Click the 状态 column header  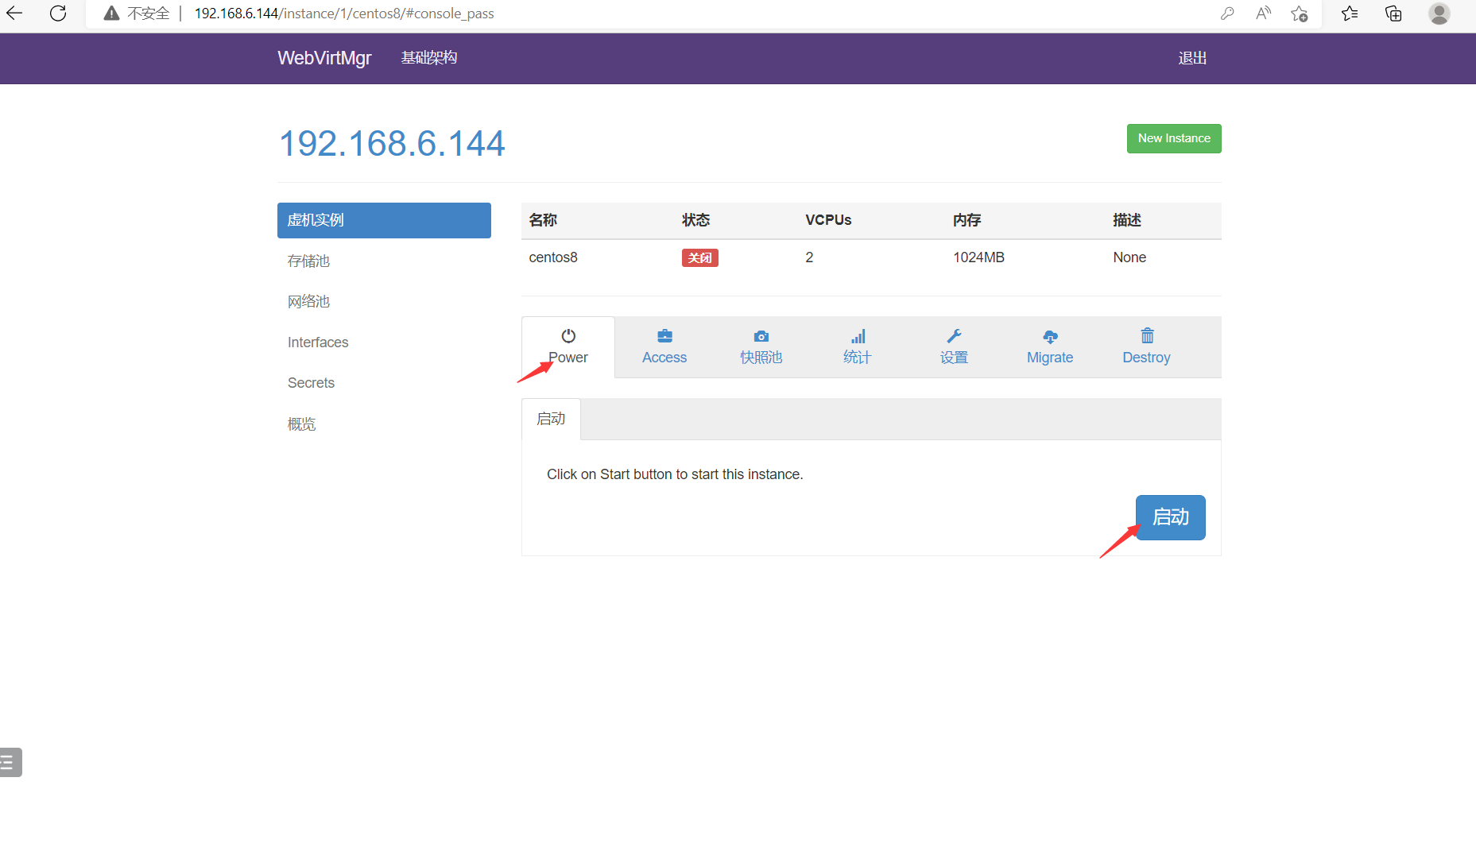click(x=695, y=220)
